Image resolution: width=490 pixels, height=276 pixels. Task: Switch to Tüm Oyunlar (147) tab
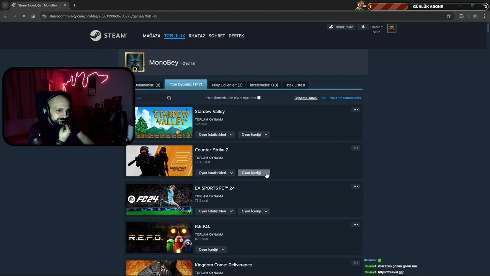click(x=186, y=84)
